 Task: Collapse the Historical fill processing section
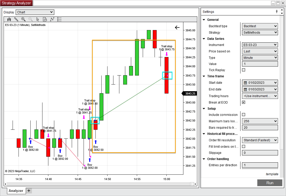pyautogui.click(x=204, y=134)
